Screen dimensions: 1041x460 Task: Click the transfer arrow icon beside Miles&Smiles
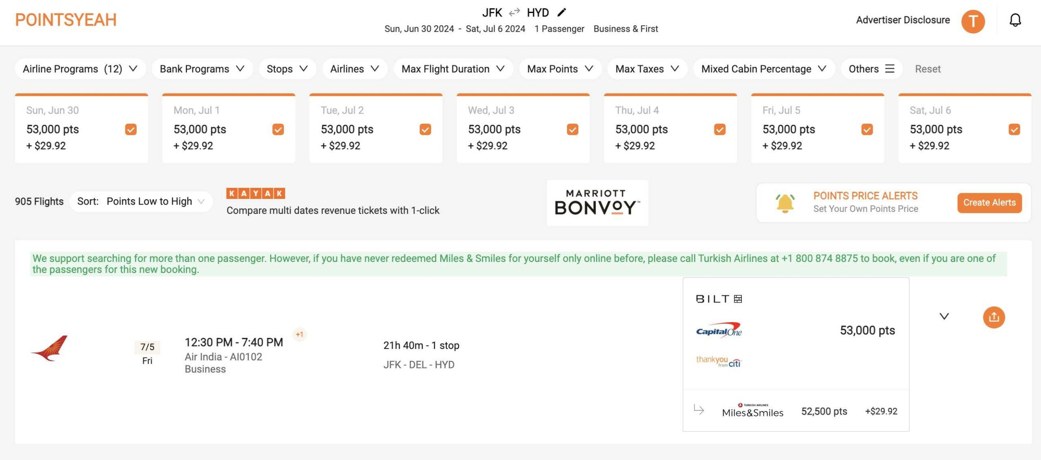tap(699, 409)
